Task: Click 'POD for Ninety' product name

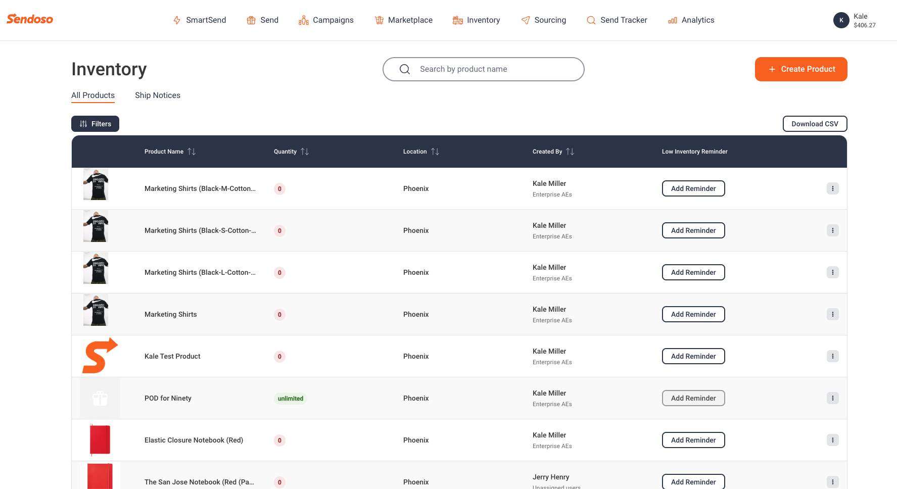Action: click(168, 398)
